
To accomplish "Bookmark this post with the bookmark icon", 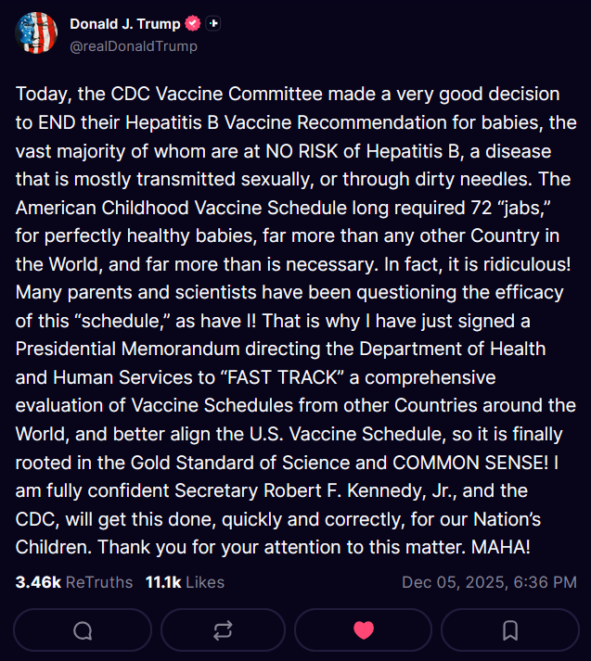I will 509,630.
